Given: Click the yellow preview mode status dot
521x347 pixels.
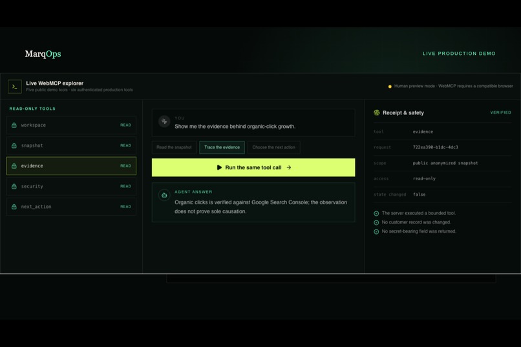Looking at the screenshot, I should click(x=390, y=87).
